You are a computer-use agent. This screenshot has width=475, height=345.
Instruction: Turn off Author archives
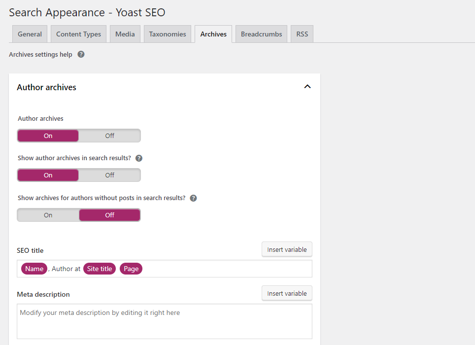pyautogui.click(x=109, y=135)
